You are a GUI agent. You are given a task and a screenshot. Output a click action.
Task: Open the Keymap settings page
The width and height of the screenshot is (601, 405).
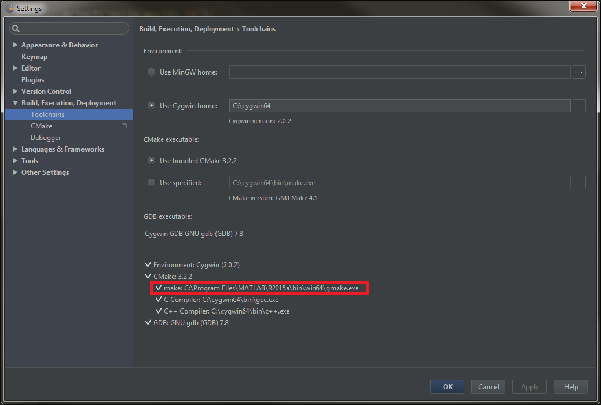(x=35, y=57)
